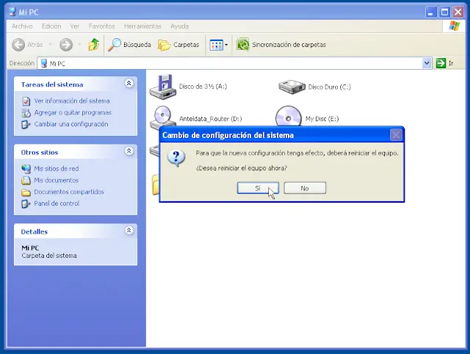Minimize the Mi PC window
This screenshot has width=470, height=354.
[431, 12]
